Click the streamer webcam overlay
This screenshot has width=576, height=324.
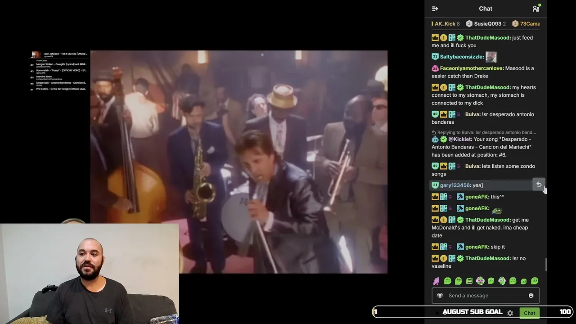click(x=89, y=274)
